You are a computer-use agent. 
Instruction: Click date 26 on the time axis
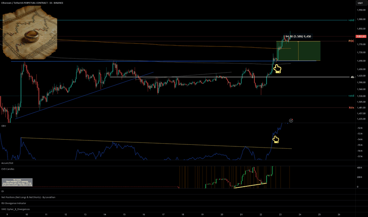(339, 214)
